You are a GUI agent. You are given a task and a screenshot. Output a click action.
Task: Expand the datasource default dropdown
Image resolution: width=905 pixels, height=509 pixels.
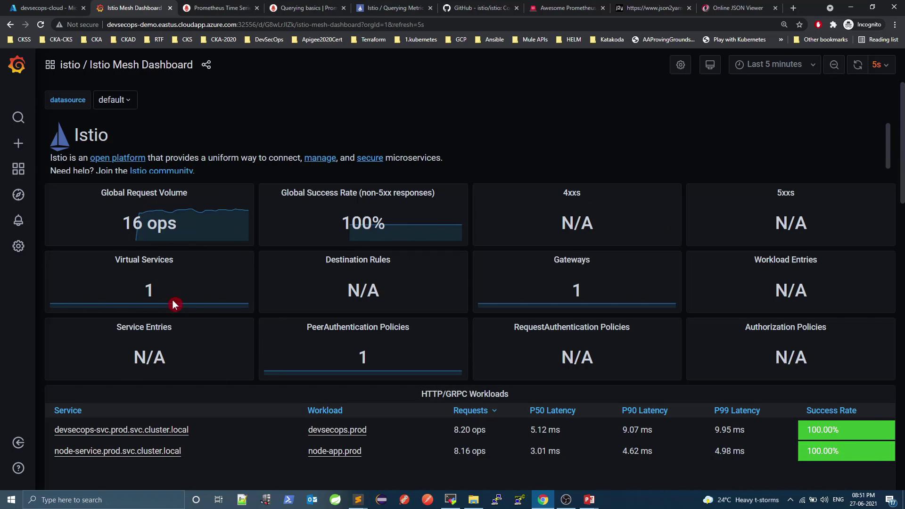[x=115, y=100]
